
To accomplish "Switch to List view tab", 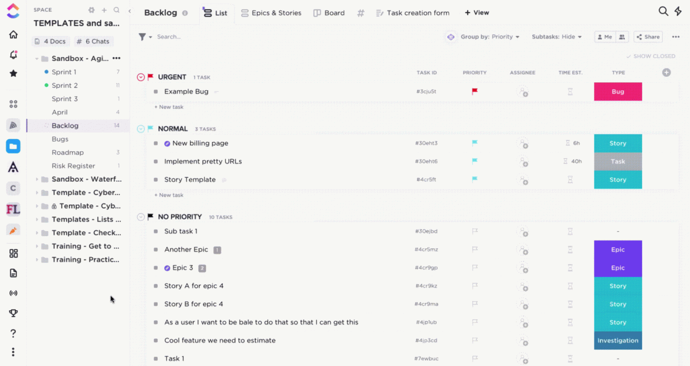I will [215, 13].
